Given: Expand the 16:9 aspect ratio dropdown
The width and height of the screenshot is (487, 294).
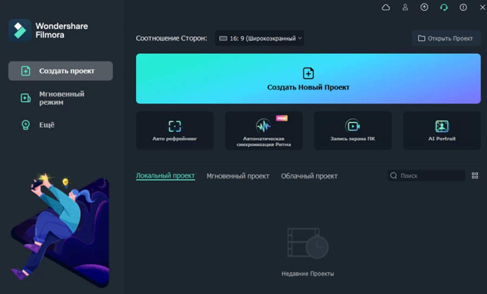Looking at the screenshot, I should (x=259, y=38).
